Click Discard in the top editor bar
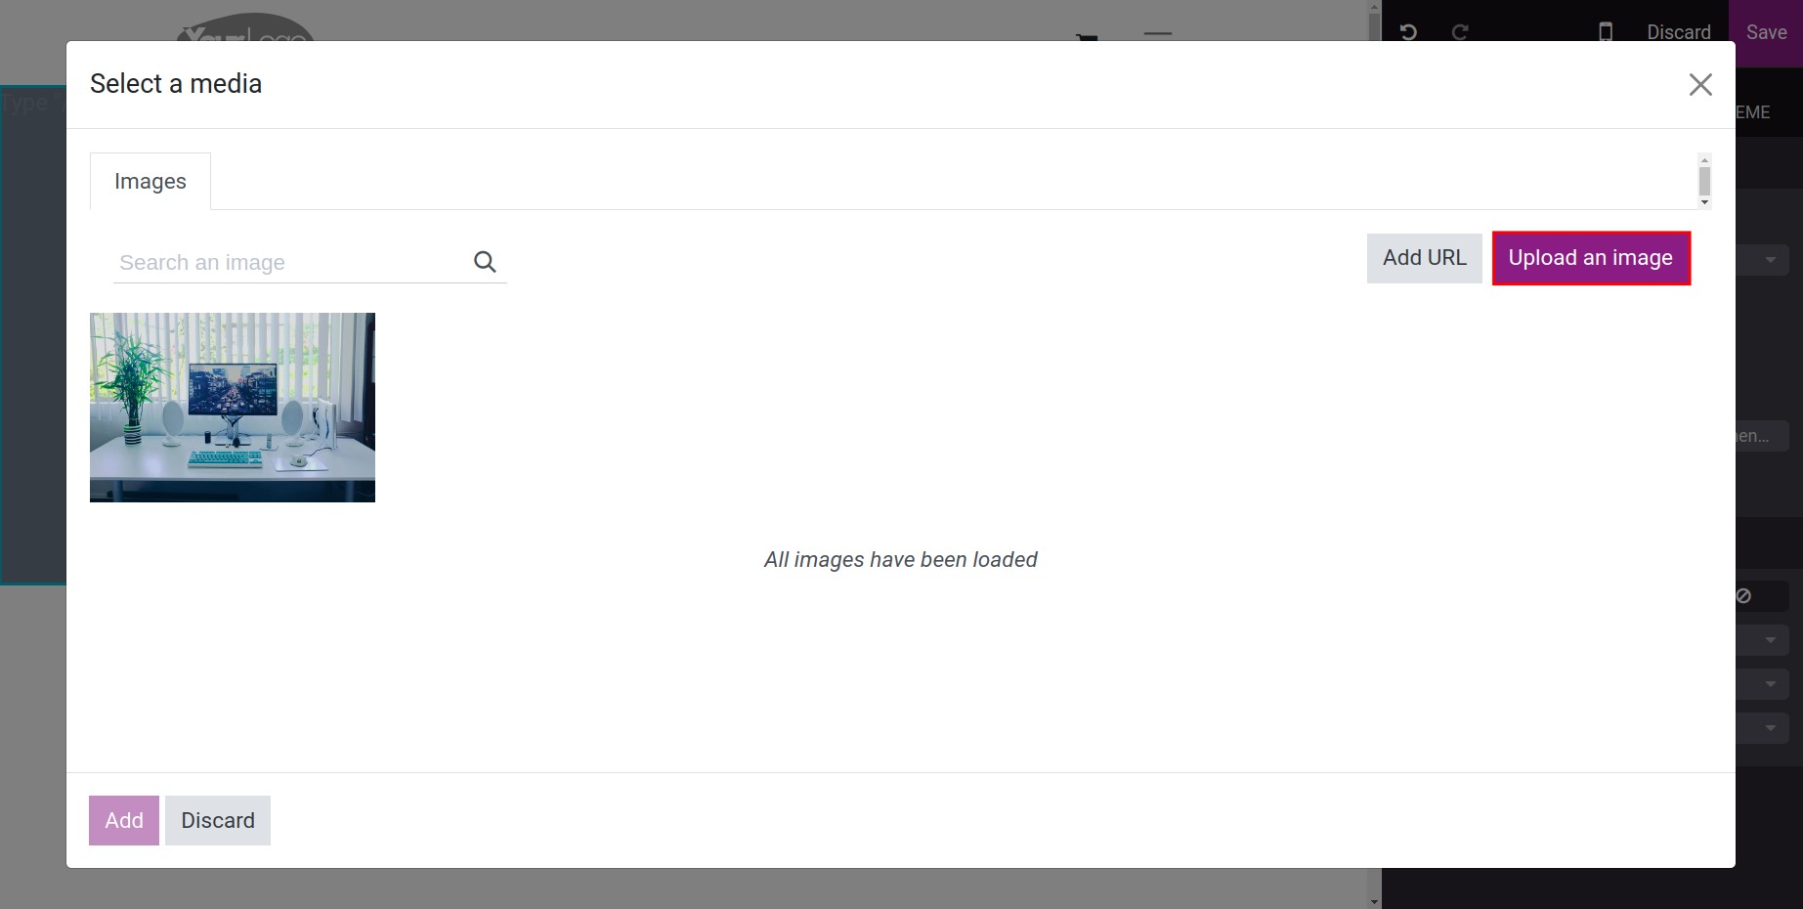The image size is (1803, 909). [1679, 32]
